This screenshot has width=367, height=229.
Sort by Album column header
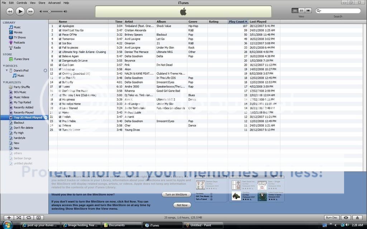coord(171,21)
